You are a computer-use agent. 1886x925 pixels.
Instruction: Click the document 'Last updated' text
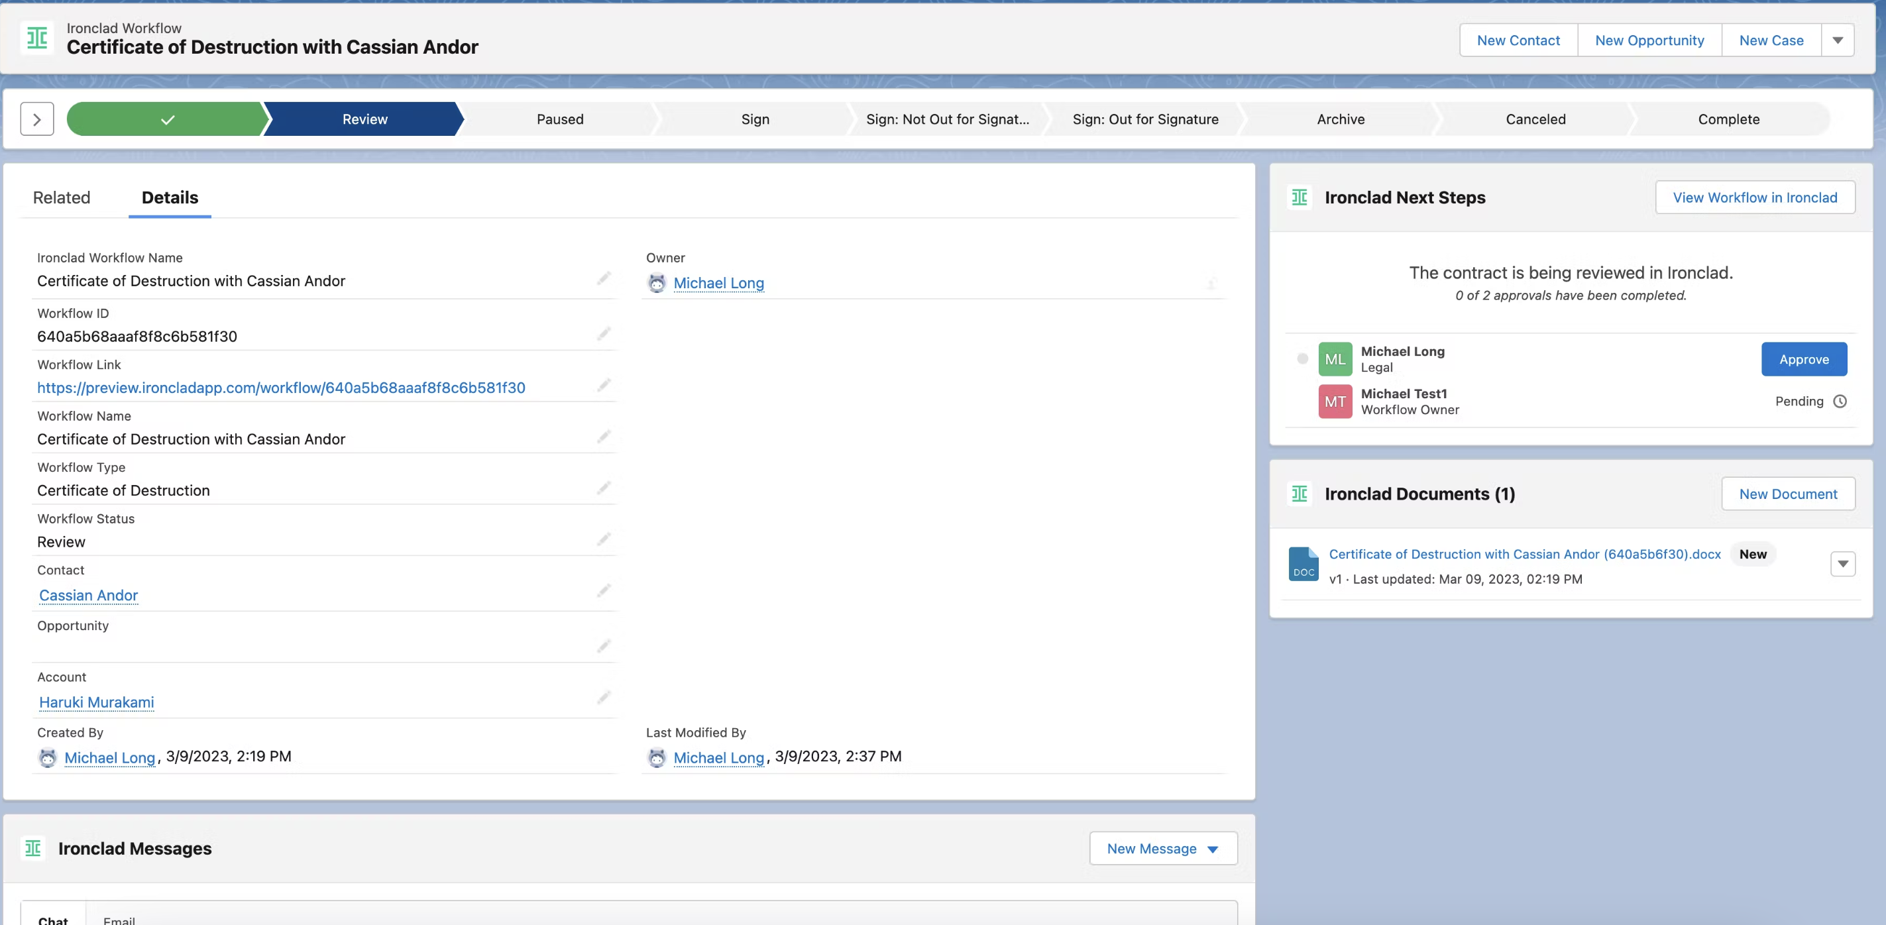(x=1455, y=579)
